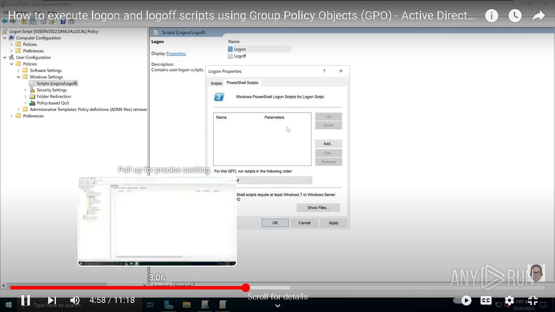Image resolution: width=555 pixels, height=312 pixels.
Task: Open the video title link
Action: pos(242,16)
